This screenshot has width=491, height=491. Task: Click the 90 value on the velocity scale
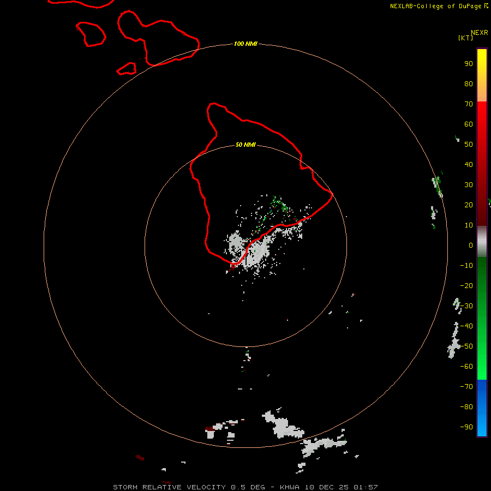point(469,64)
